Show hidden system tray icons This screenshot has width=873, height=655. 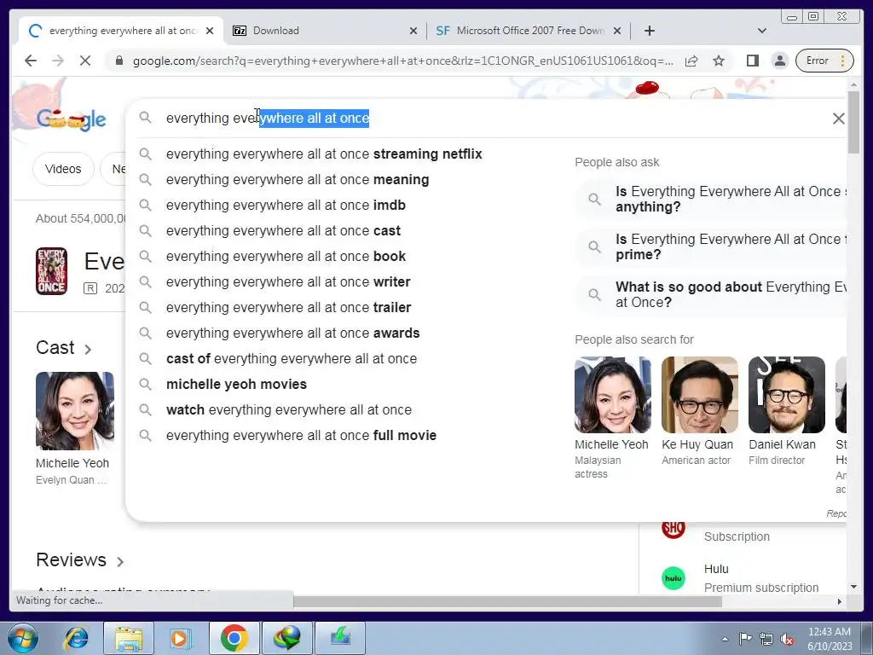pos(725,639)
